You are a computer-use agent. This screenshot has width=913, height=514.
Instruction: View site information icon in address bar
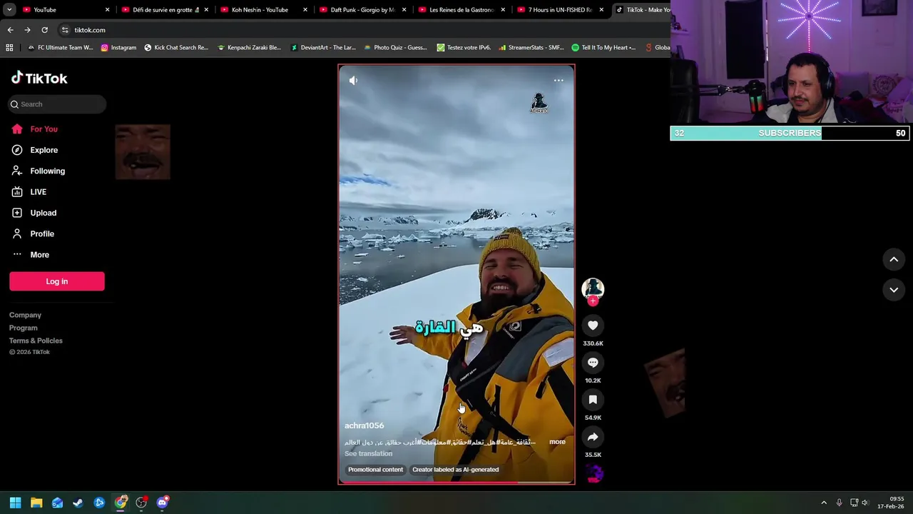tap(65, 30)
